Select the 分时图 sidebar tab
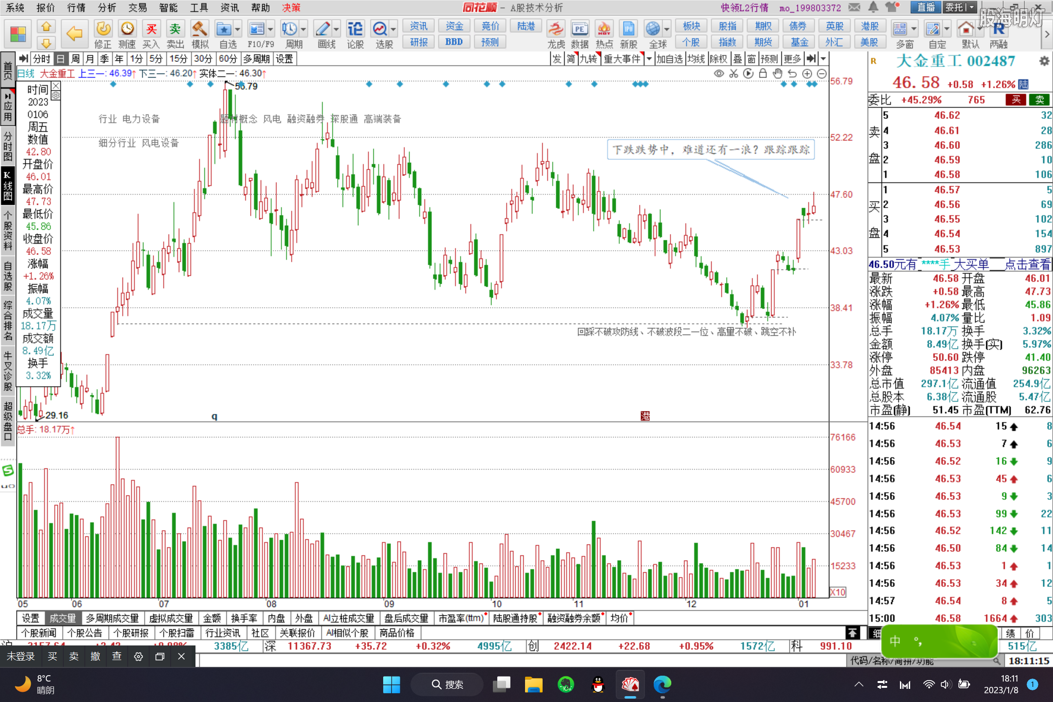The height and width of the screenshot is (702, 1053). 8,146
